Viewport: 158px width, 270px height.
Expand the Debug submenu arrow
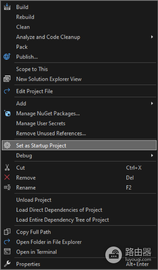(152, 155)
